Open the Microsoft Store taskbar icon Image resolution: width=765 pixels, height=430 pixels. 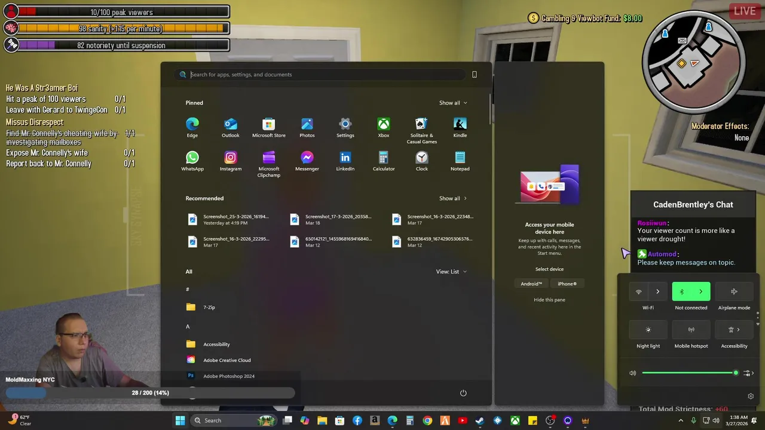pos(339,420)
